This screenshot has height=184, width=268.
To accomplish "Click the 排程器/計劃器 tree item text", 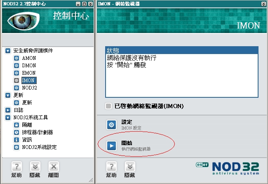I will point(38,132).
